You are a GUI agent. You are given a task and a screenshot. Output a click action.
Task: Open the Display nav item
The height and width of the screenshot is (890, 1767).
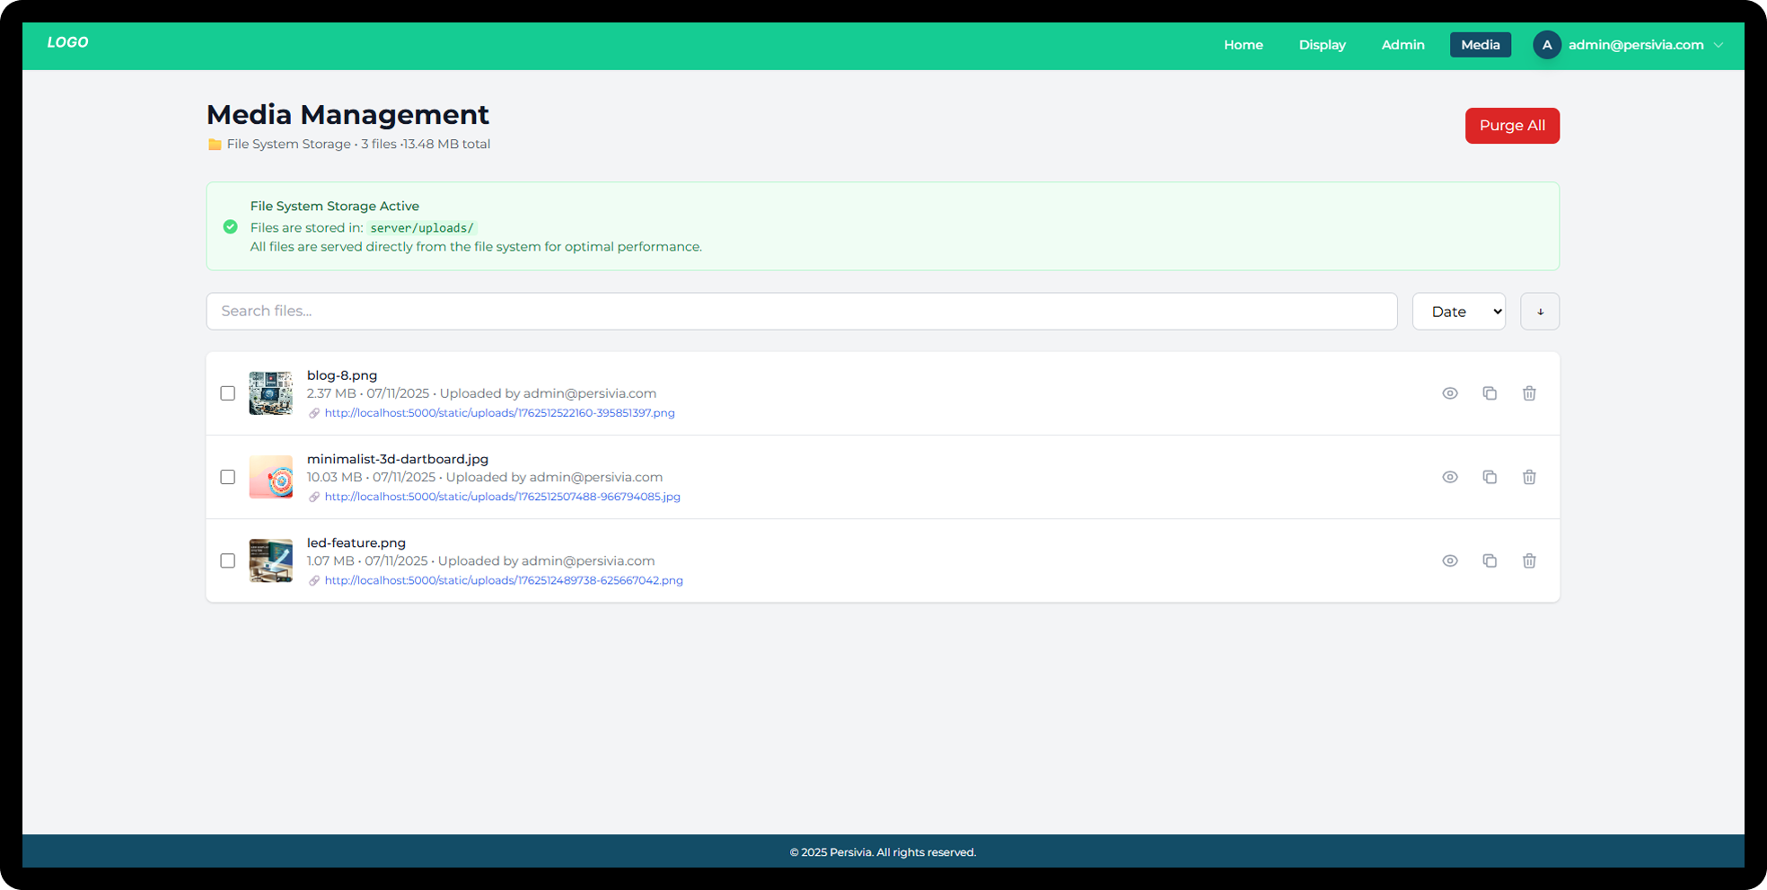click(x=1322, y=45)
